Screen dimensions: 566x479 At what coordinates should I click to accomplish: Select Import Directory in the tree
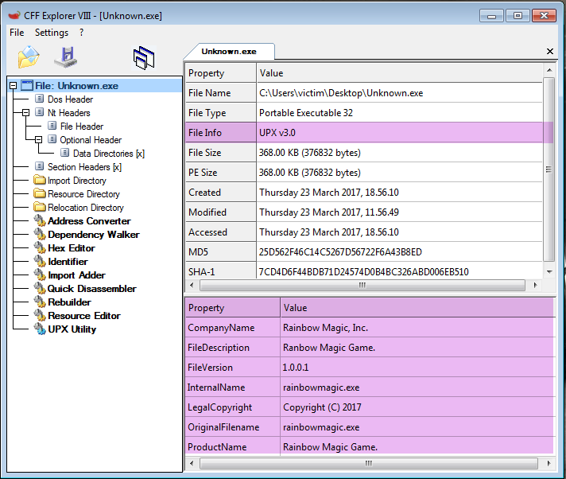77,181
